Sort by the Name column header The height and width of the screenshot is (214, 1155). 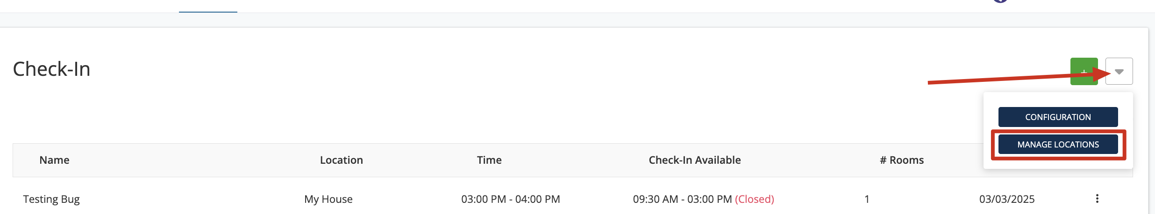54,160
